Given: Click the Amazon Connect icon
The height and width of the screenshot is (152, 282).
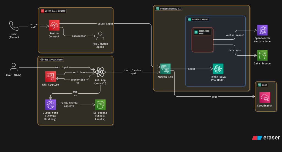Looking at the screenshot, I should (x=54, y=25).
